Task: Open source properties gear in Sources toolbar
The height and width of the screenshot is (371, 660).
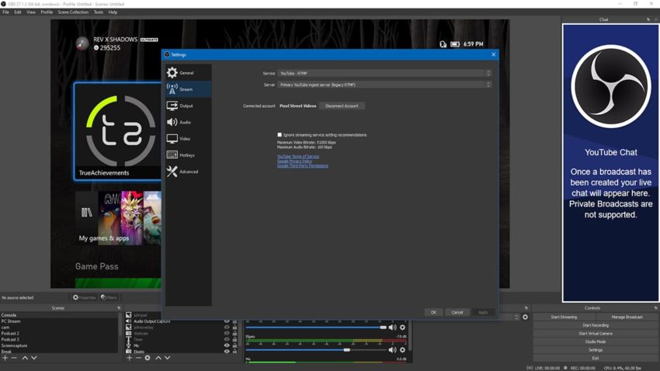Action: click(x=148, y=358)
